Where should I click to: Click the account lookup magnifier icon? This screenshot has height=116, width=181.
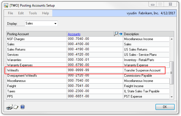116,34
